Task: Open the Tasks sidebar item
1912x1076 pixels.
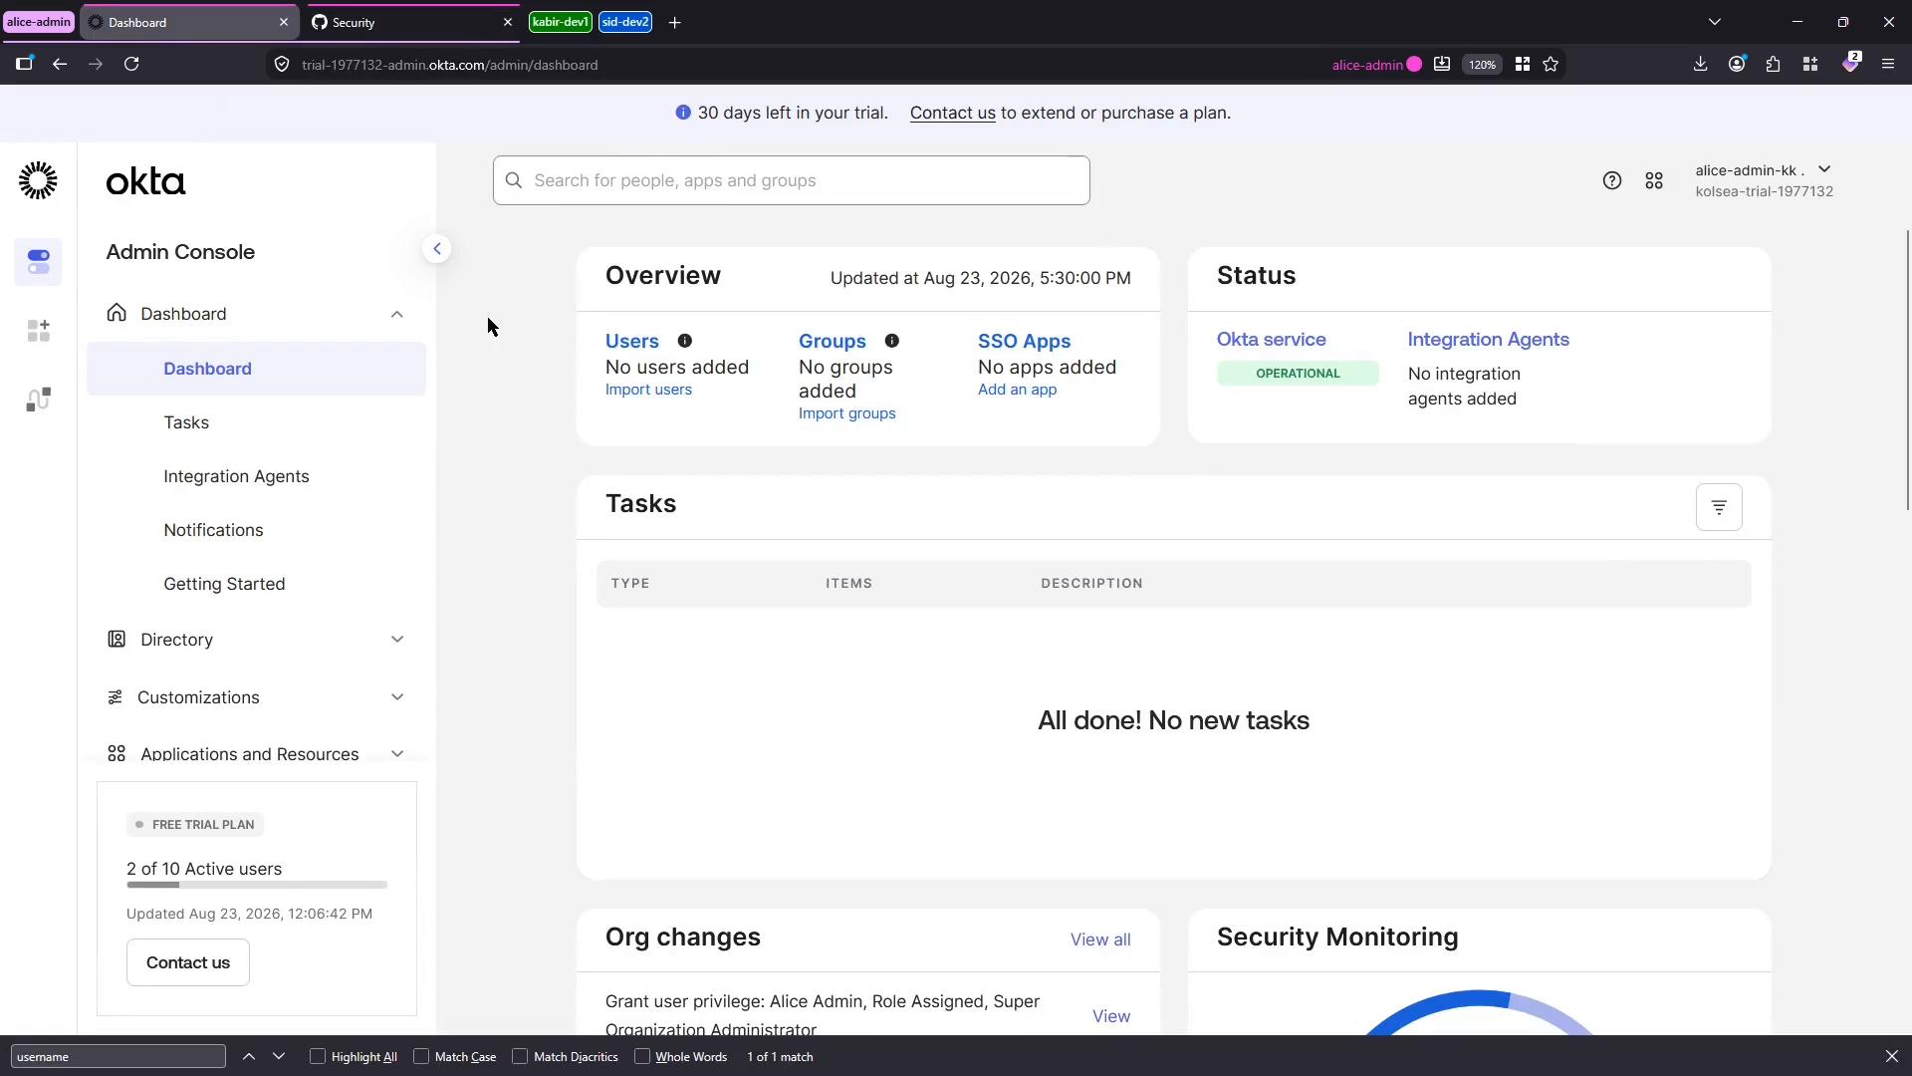Action: (186, 422)
